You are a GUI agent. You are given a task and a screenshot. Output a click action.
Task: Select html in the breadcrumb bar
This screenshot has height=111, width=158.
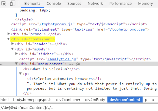pos(4,100)
